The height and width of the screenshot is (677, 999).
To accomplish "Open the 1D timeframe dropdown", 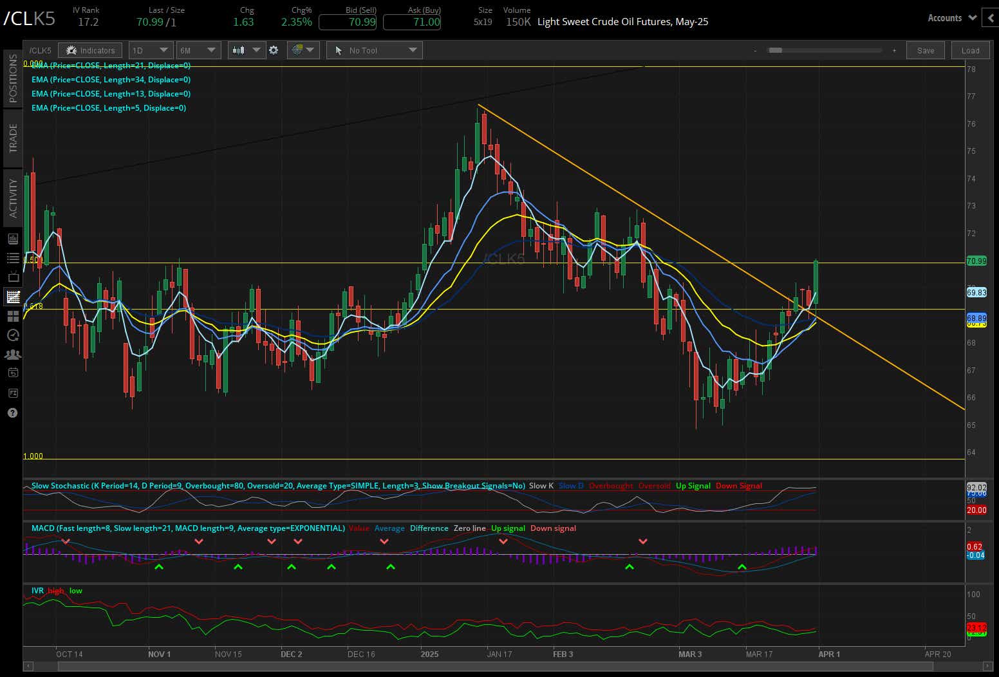I will tap(150, 50).
